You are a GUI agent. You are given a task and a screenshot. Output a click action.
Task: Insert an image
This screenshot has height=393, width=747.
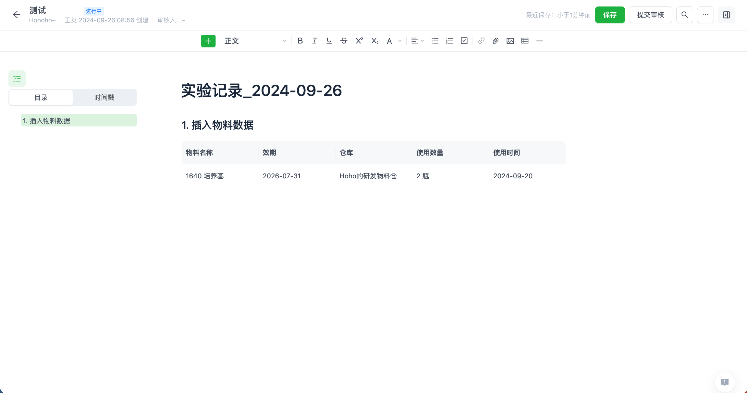coord(510,41)
